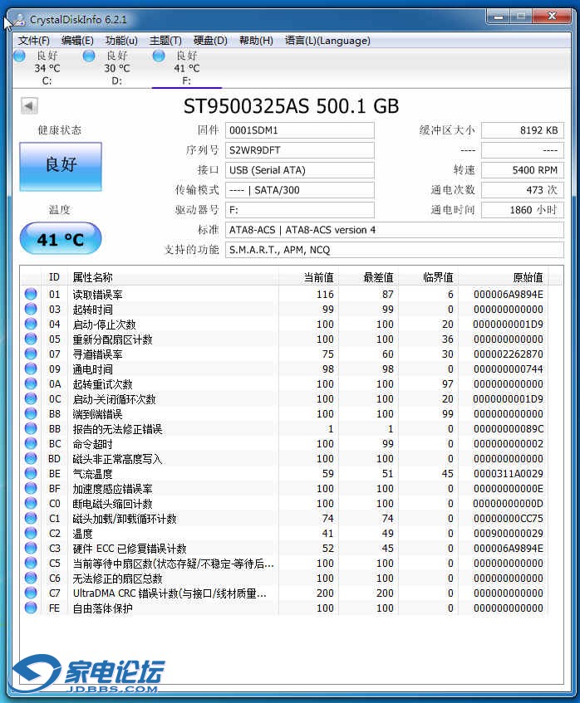Click status icon of row C7 UltraDMA CRC
Viewport: 580px width, 703px height.
coord(31,593)
